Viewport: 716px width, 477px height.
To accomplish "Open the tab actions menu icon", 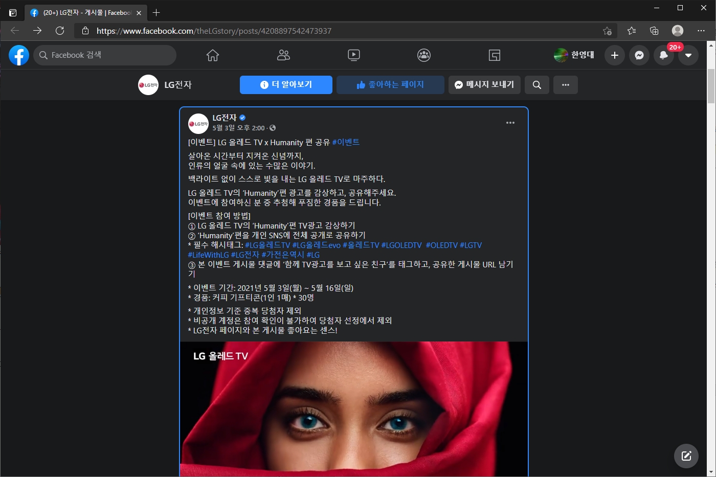I will [x=13, y=13].
